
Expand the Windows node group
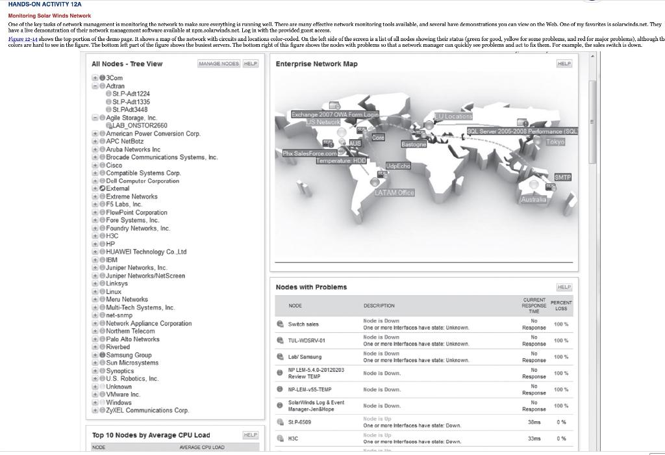click(x=95, y=402)
